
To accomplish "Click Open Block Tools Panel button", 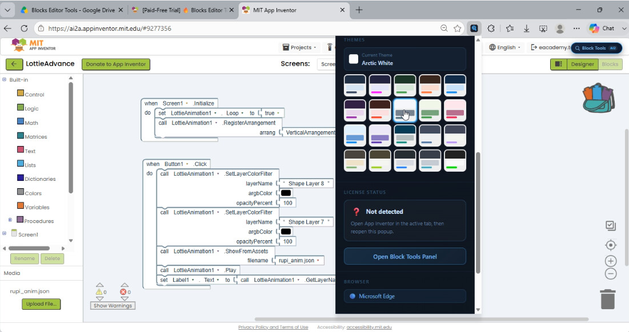I will [404, 256].
